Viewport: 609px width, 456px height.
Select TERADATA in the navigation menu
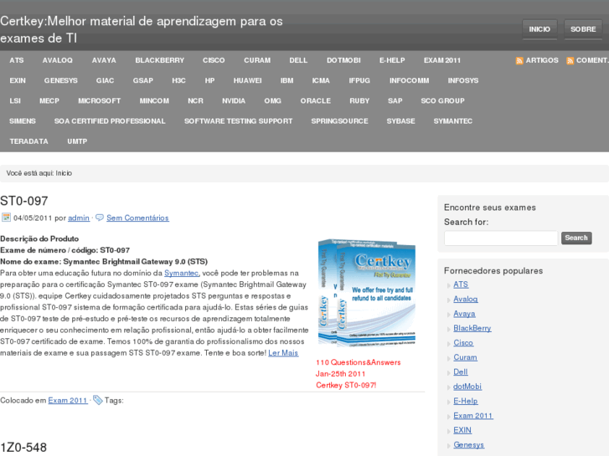pyautogui.click(x=29, y=141)
